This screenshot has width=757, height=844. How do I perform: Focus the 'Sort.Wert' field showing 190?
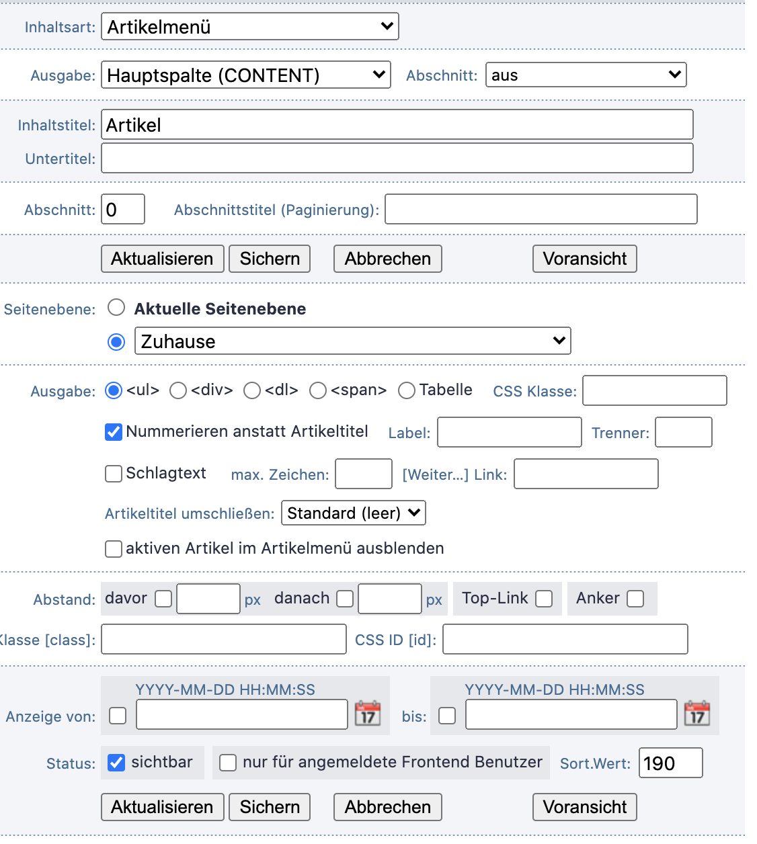[x=670, y=763]
